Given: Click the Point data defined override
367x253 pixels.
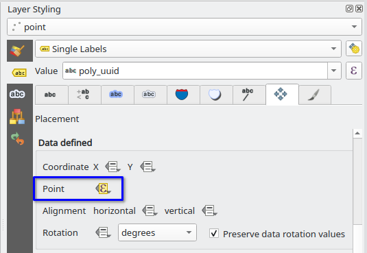Looking at the screenshot, I should (x=103, y=189).
